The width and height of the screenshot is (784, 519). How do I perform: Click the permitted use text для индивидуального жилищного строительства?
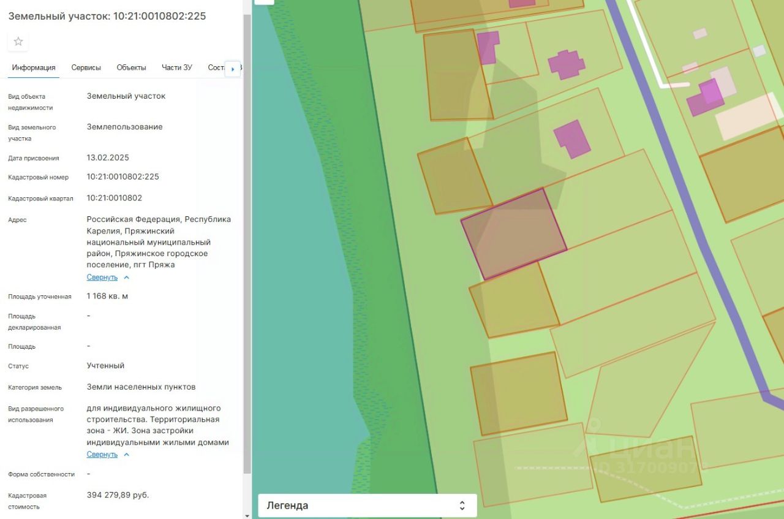pos(158,425)
